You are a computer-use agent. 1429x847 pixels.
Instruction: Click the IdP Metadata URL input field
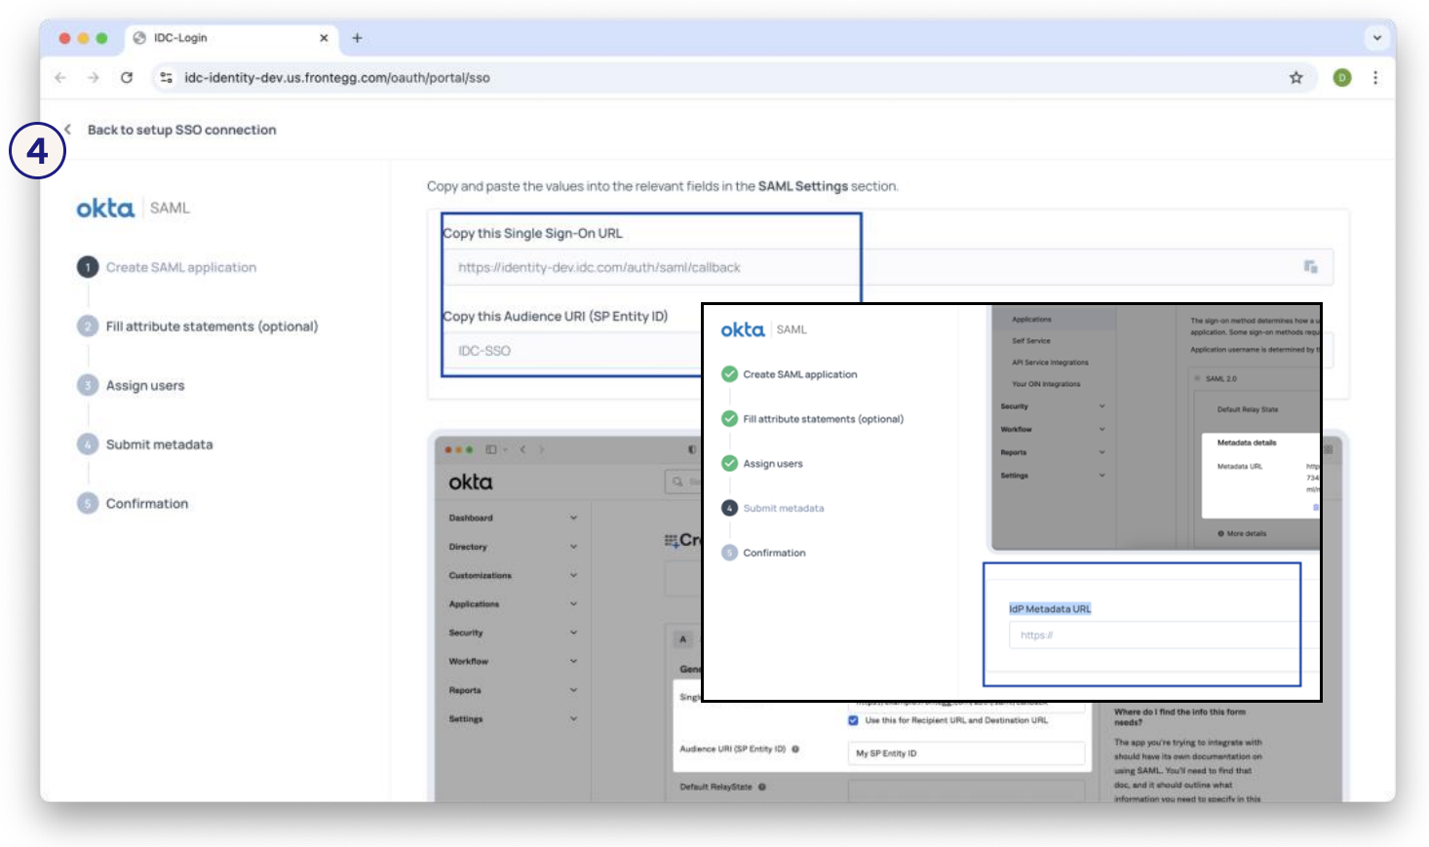pyautogui.click(x=1150, y=635)
